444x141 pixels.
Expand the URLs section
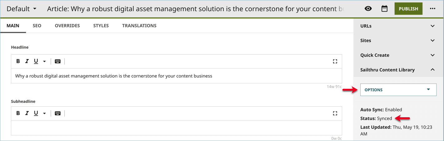pyautogui.click(x=432, y=26)
